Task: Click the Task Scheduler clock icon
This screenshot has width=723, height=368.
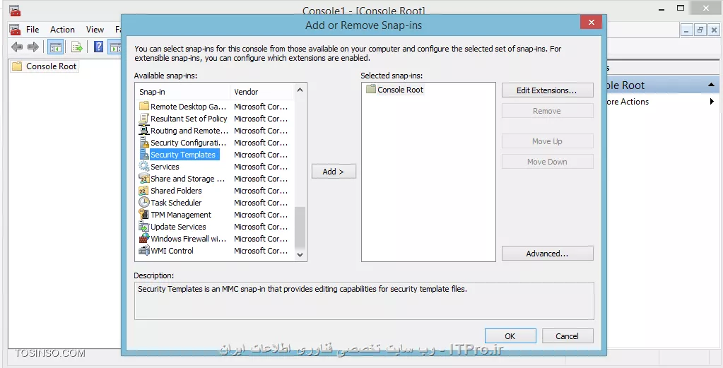Action: pos(144,202)
